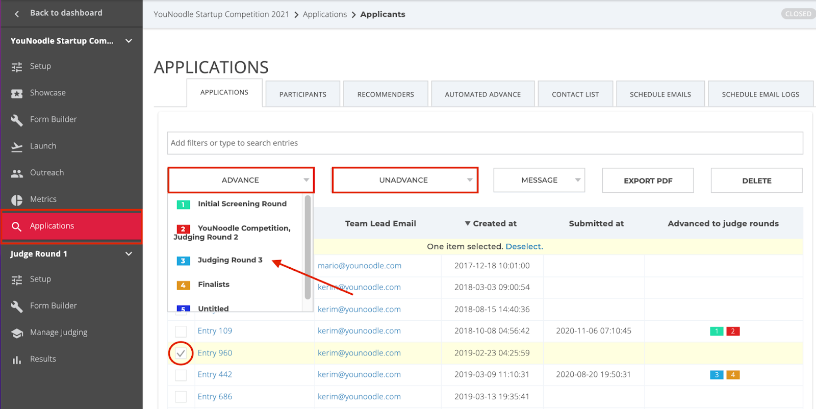Viewport: 816px width, 409px height.
Task: Click the Add filters search field
Action: [485, 143]
